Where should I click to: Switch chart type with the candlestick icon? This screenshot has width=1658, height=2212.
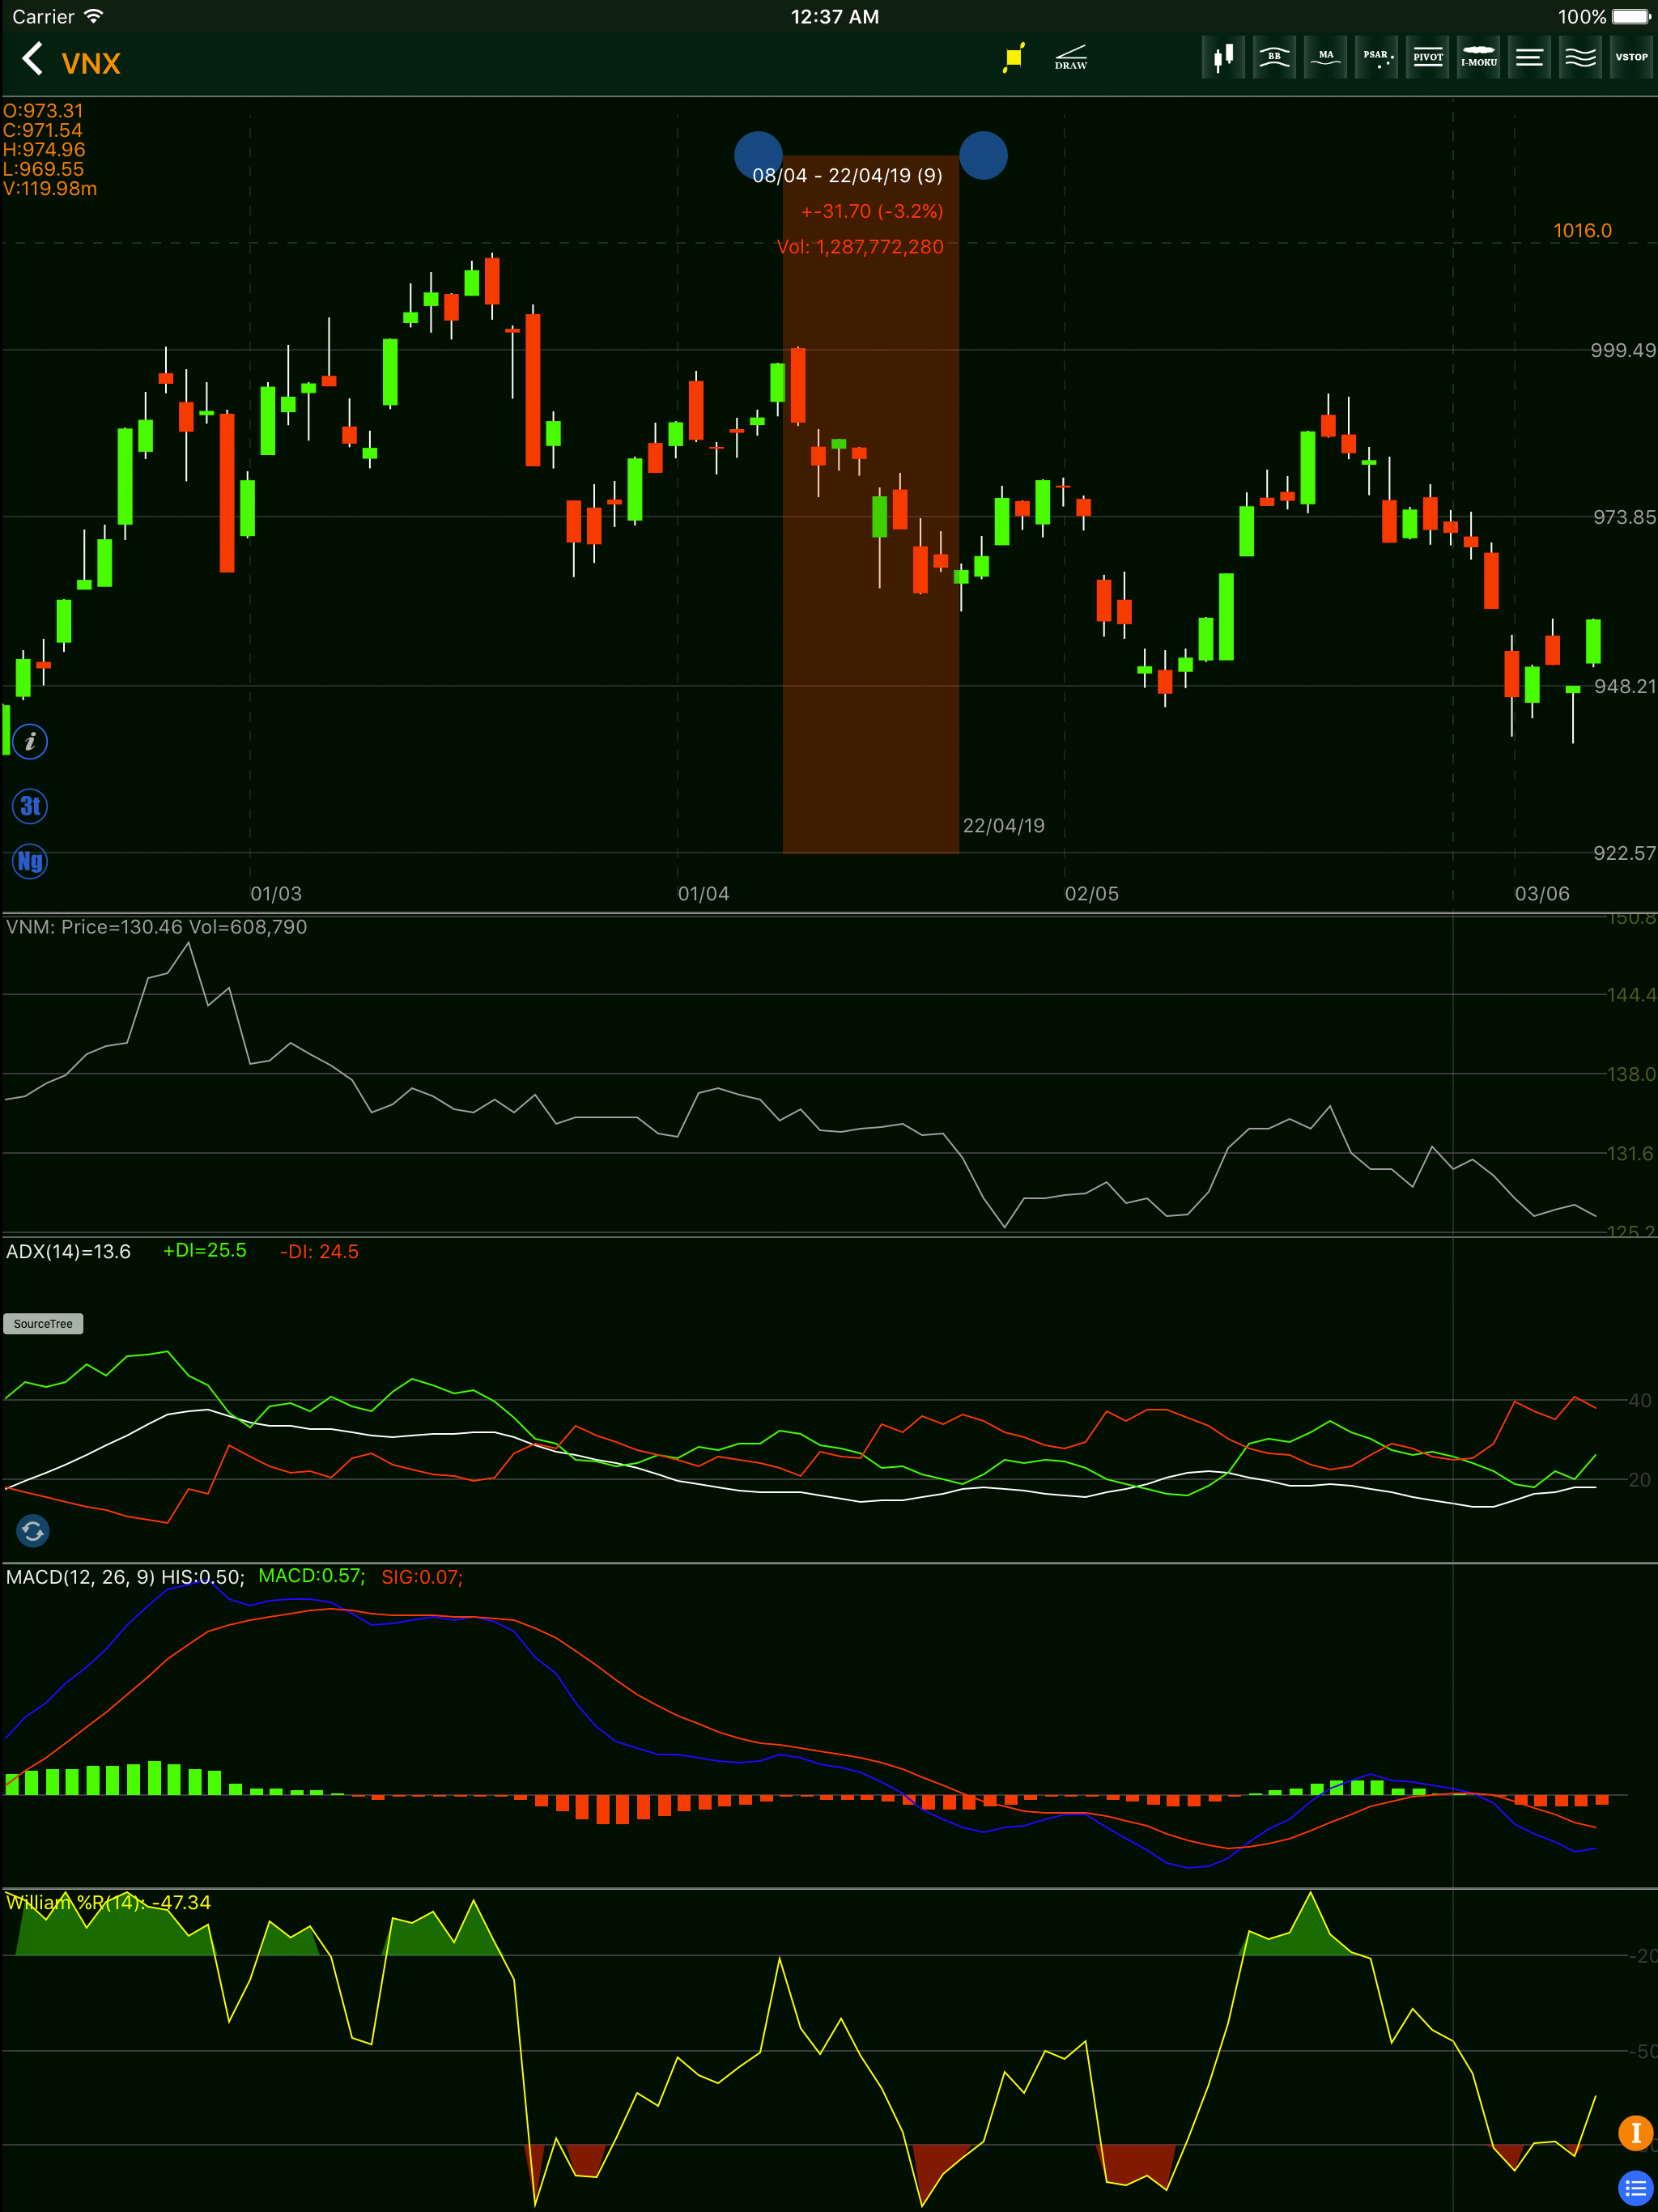pyautogui.click(x=1223, y=57)
